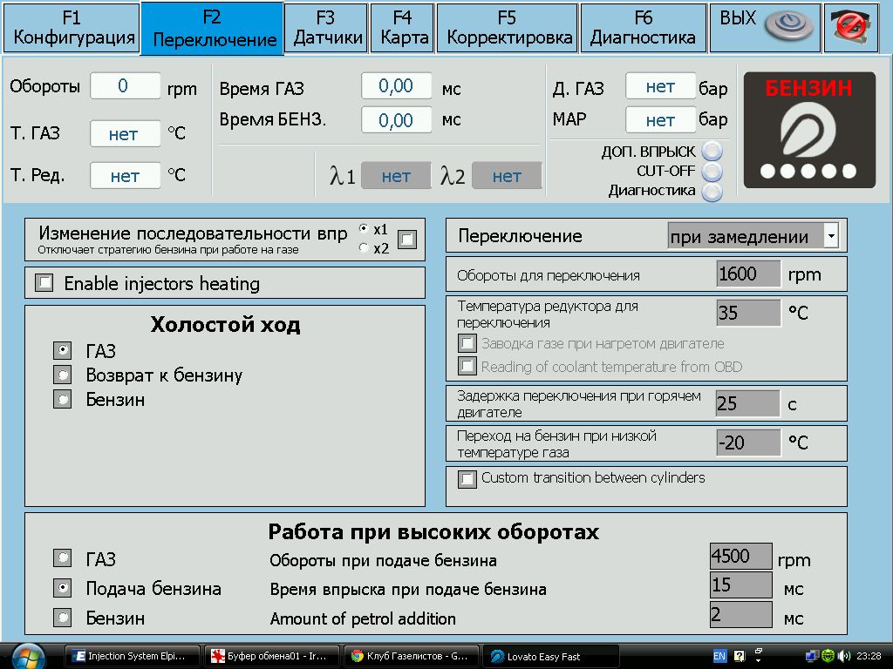This screenshot has height=669, width=893.
Task: Enable injectors heating checkbox
Action: 44,283
